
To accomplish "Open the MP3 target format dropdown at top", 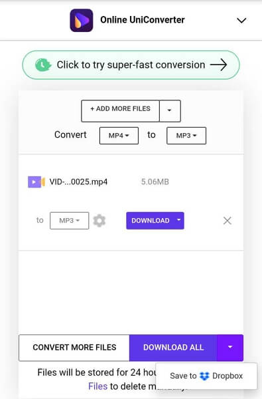I will (186, 136).
